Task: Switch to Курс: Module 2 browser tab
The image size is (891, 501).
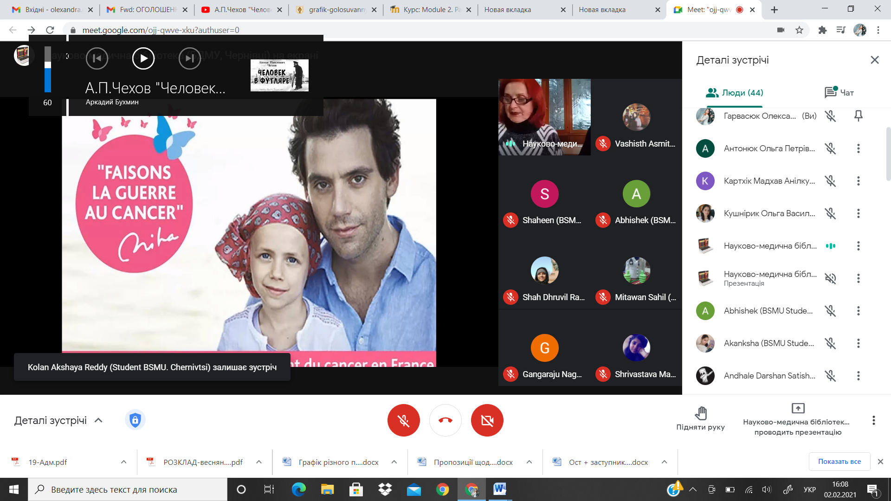Action: tap(430, 9)
